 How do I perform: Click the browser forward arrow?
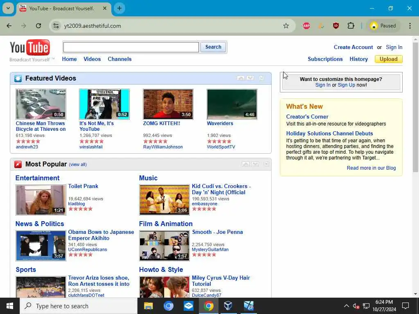click(x=24, y=26)
